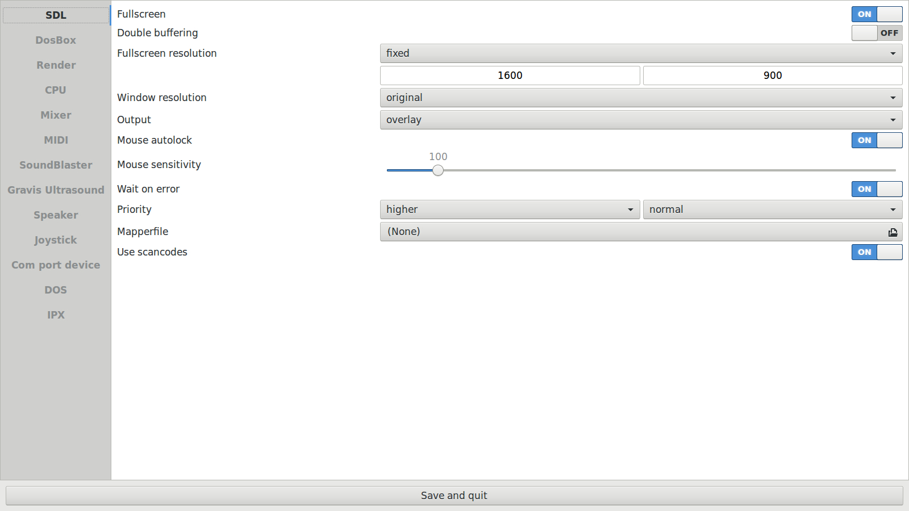909x511 pixels.
Task: Switch to the Mixer tab
Action: [x=56, y=115]
